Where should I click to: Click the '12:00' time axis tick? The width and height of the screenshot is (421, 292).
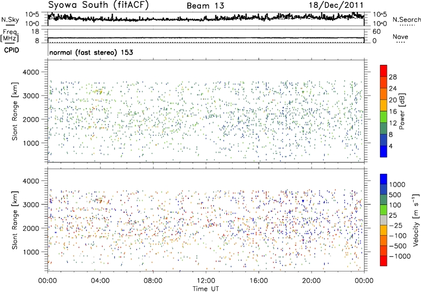point(206,281)
